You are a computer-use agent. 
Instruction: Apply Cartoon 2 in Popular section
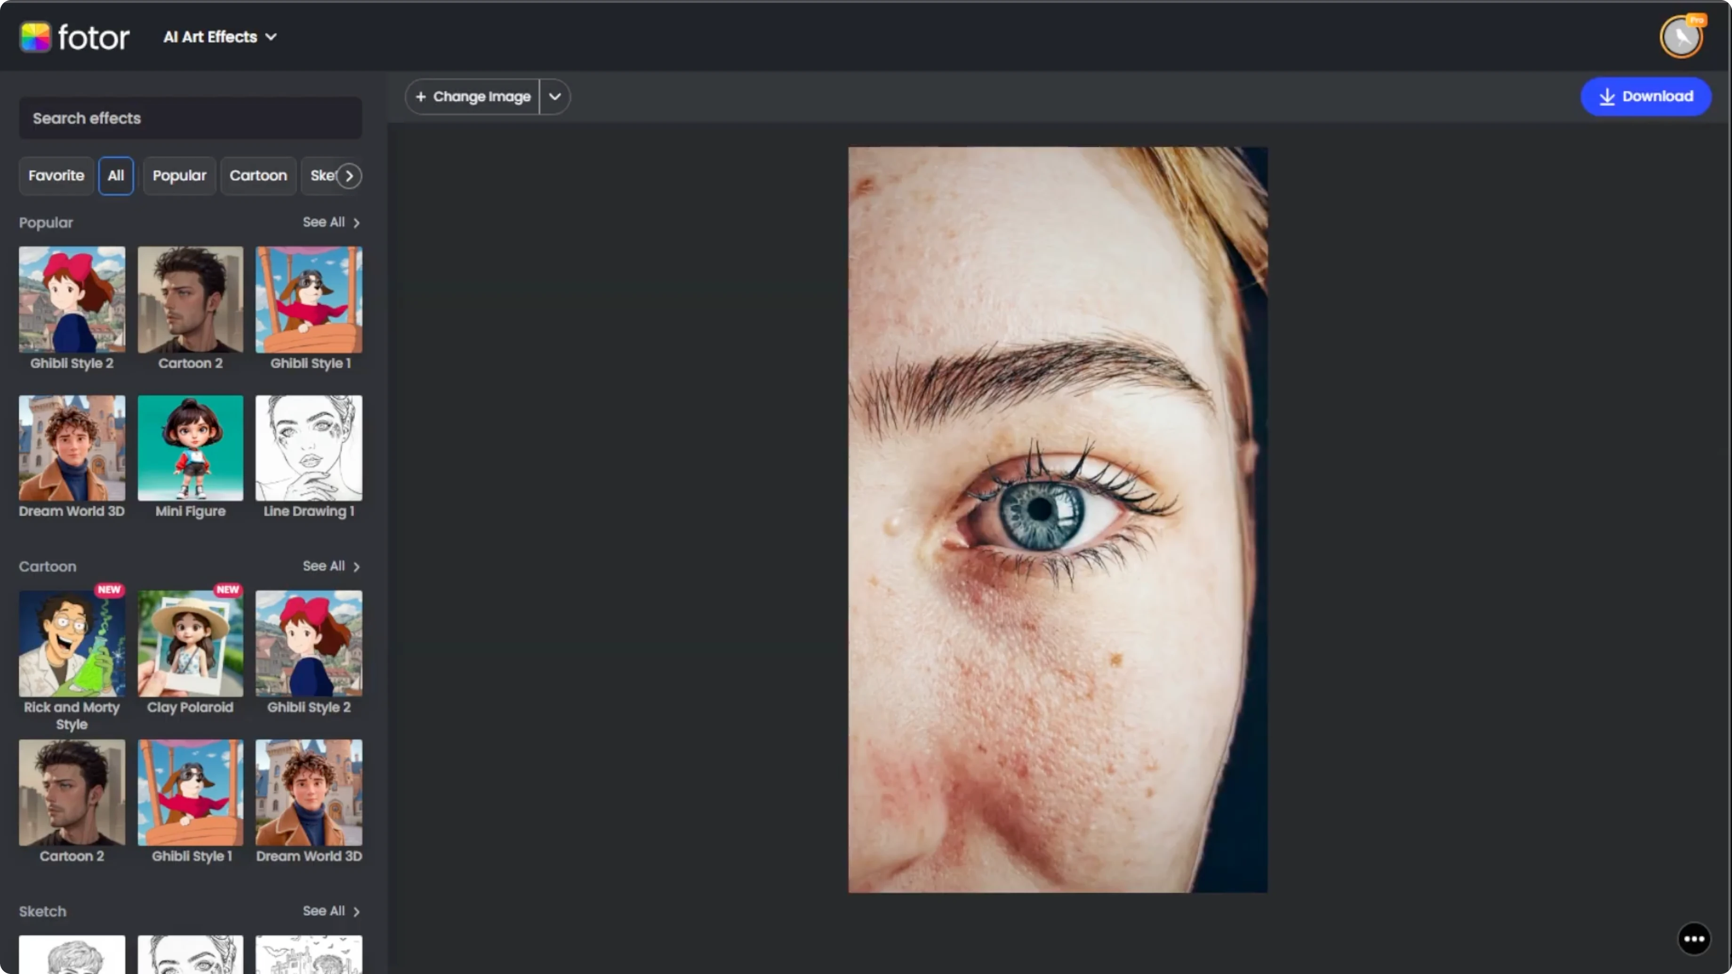(x=190, y=299)
